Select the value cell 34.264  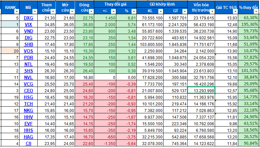(x=175, y=51)
